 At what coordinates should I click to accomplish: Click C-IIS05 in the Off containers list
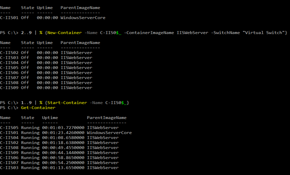tap(9, 68)
